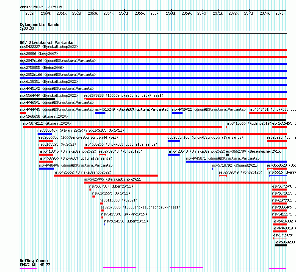Viewport: 296px width, 272px height.
Task: Click the blue nsv5423548 variant bar
Action: pos(174,155)
